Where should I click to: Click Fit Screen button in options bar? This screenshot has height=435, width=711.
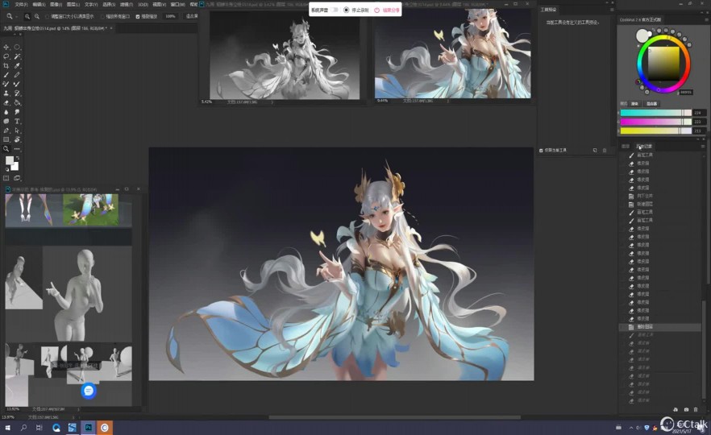(x=192, y=16)
